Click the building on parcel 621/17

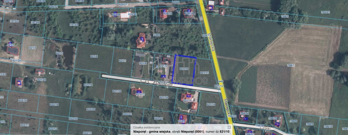tap(136, 91)
